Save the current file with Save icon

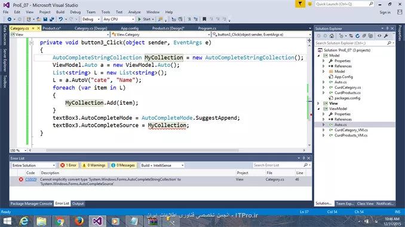point(45,19)
